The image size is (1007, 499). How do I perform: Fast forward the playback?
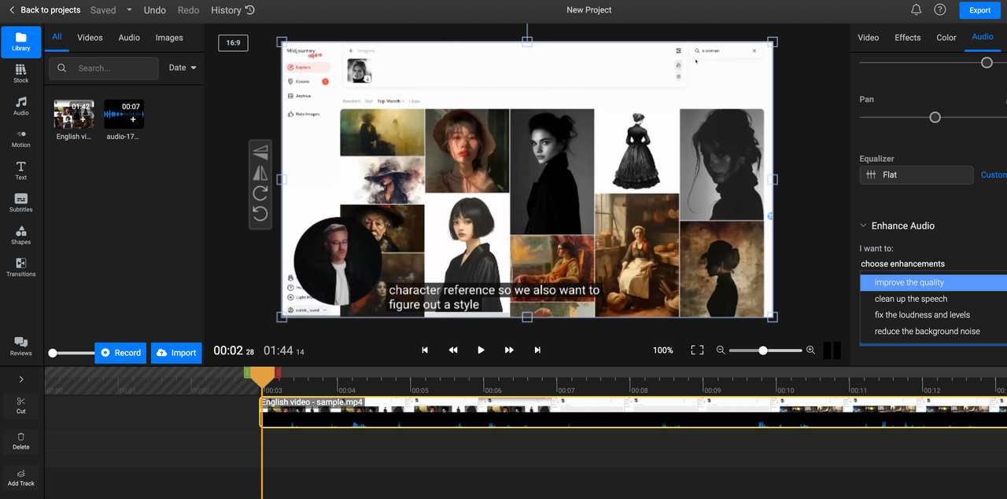[509, 350]
